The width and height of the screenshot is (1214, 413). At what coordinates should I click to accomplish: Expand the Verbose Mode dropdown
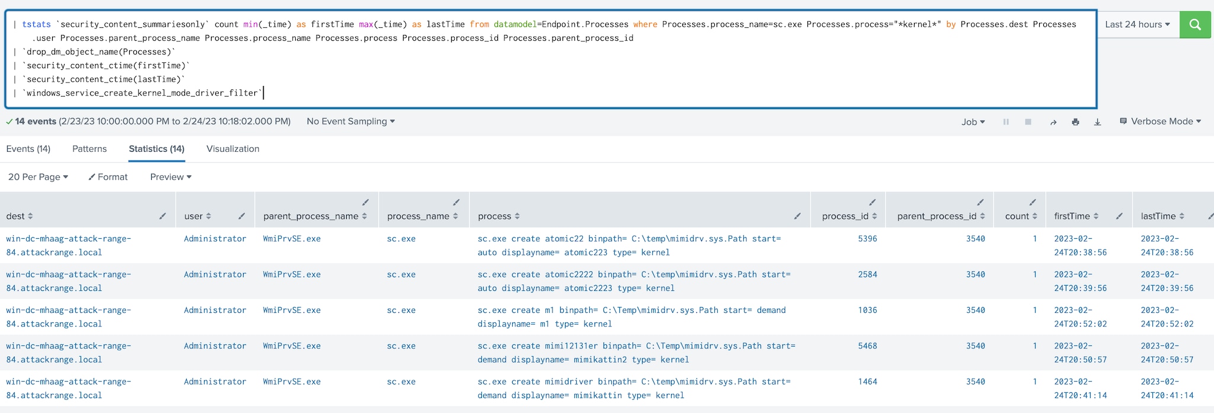1160,121
